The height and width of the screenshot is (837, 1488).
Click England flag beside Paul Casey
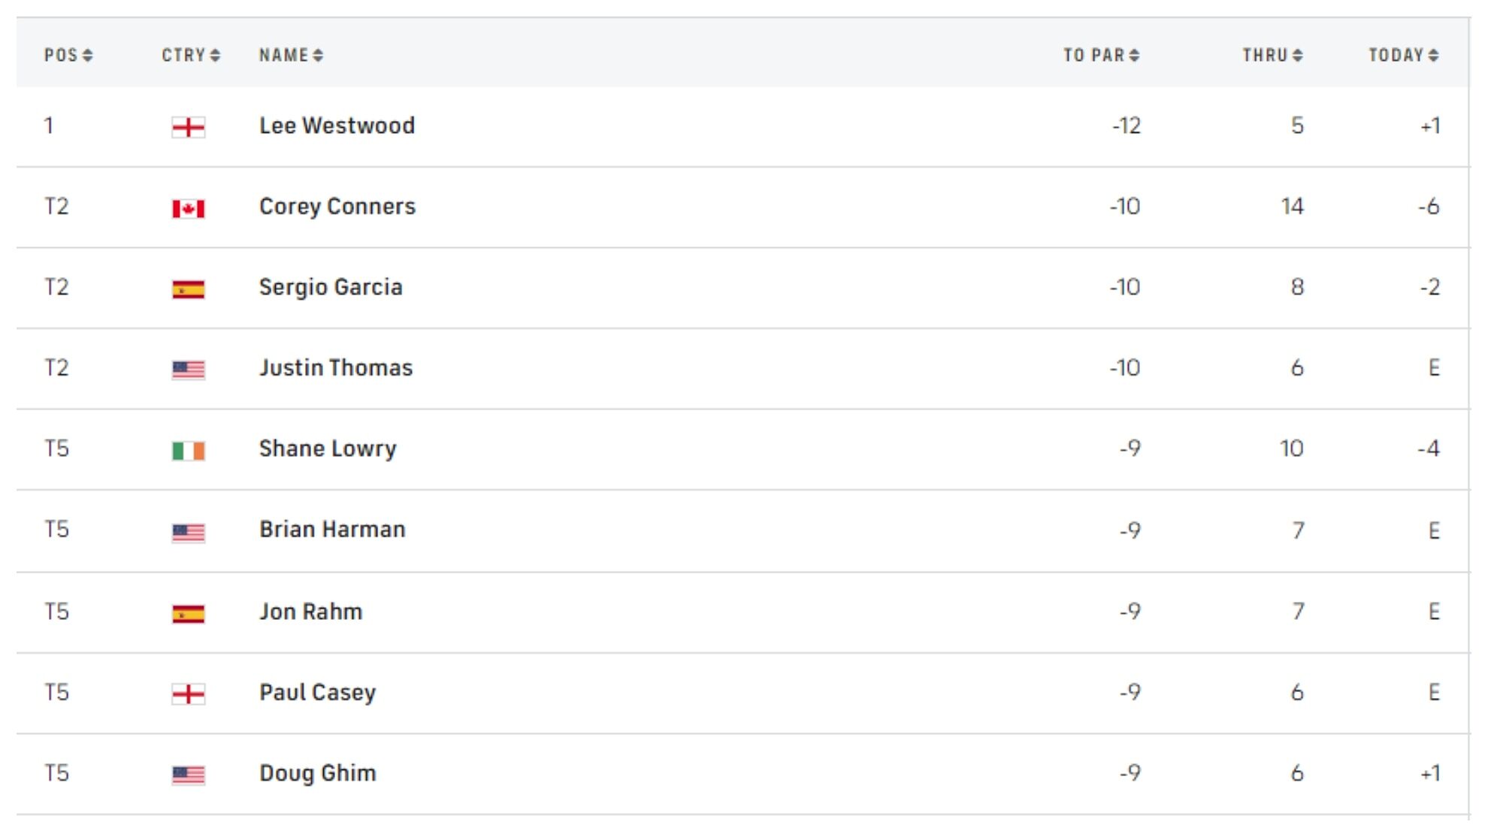click(188, 693)
